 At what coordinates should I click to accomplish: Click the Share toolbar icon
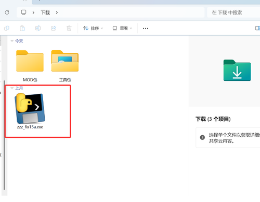pos(54,28)
